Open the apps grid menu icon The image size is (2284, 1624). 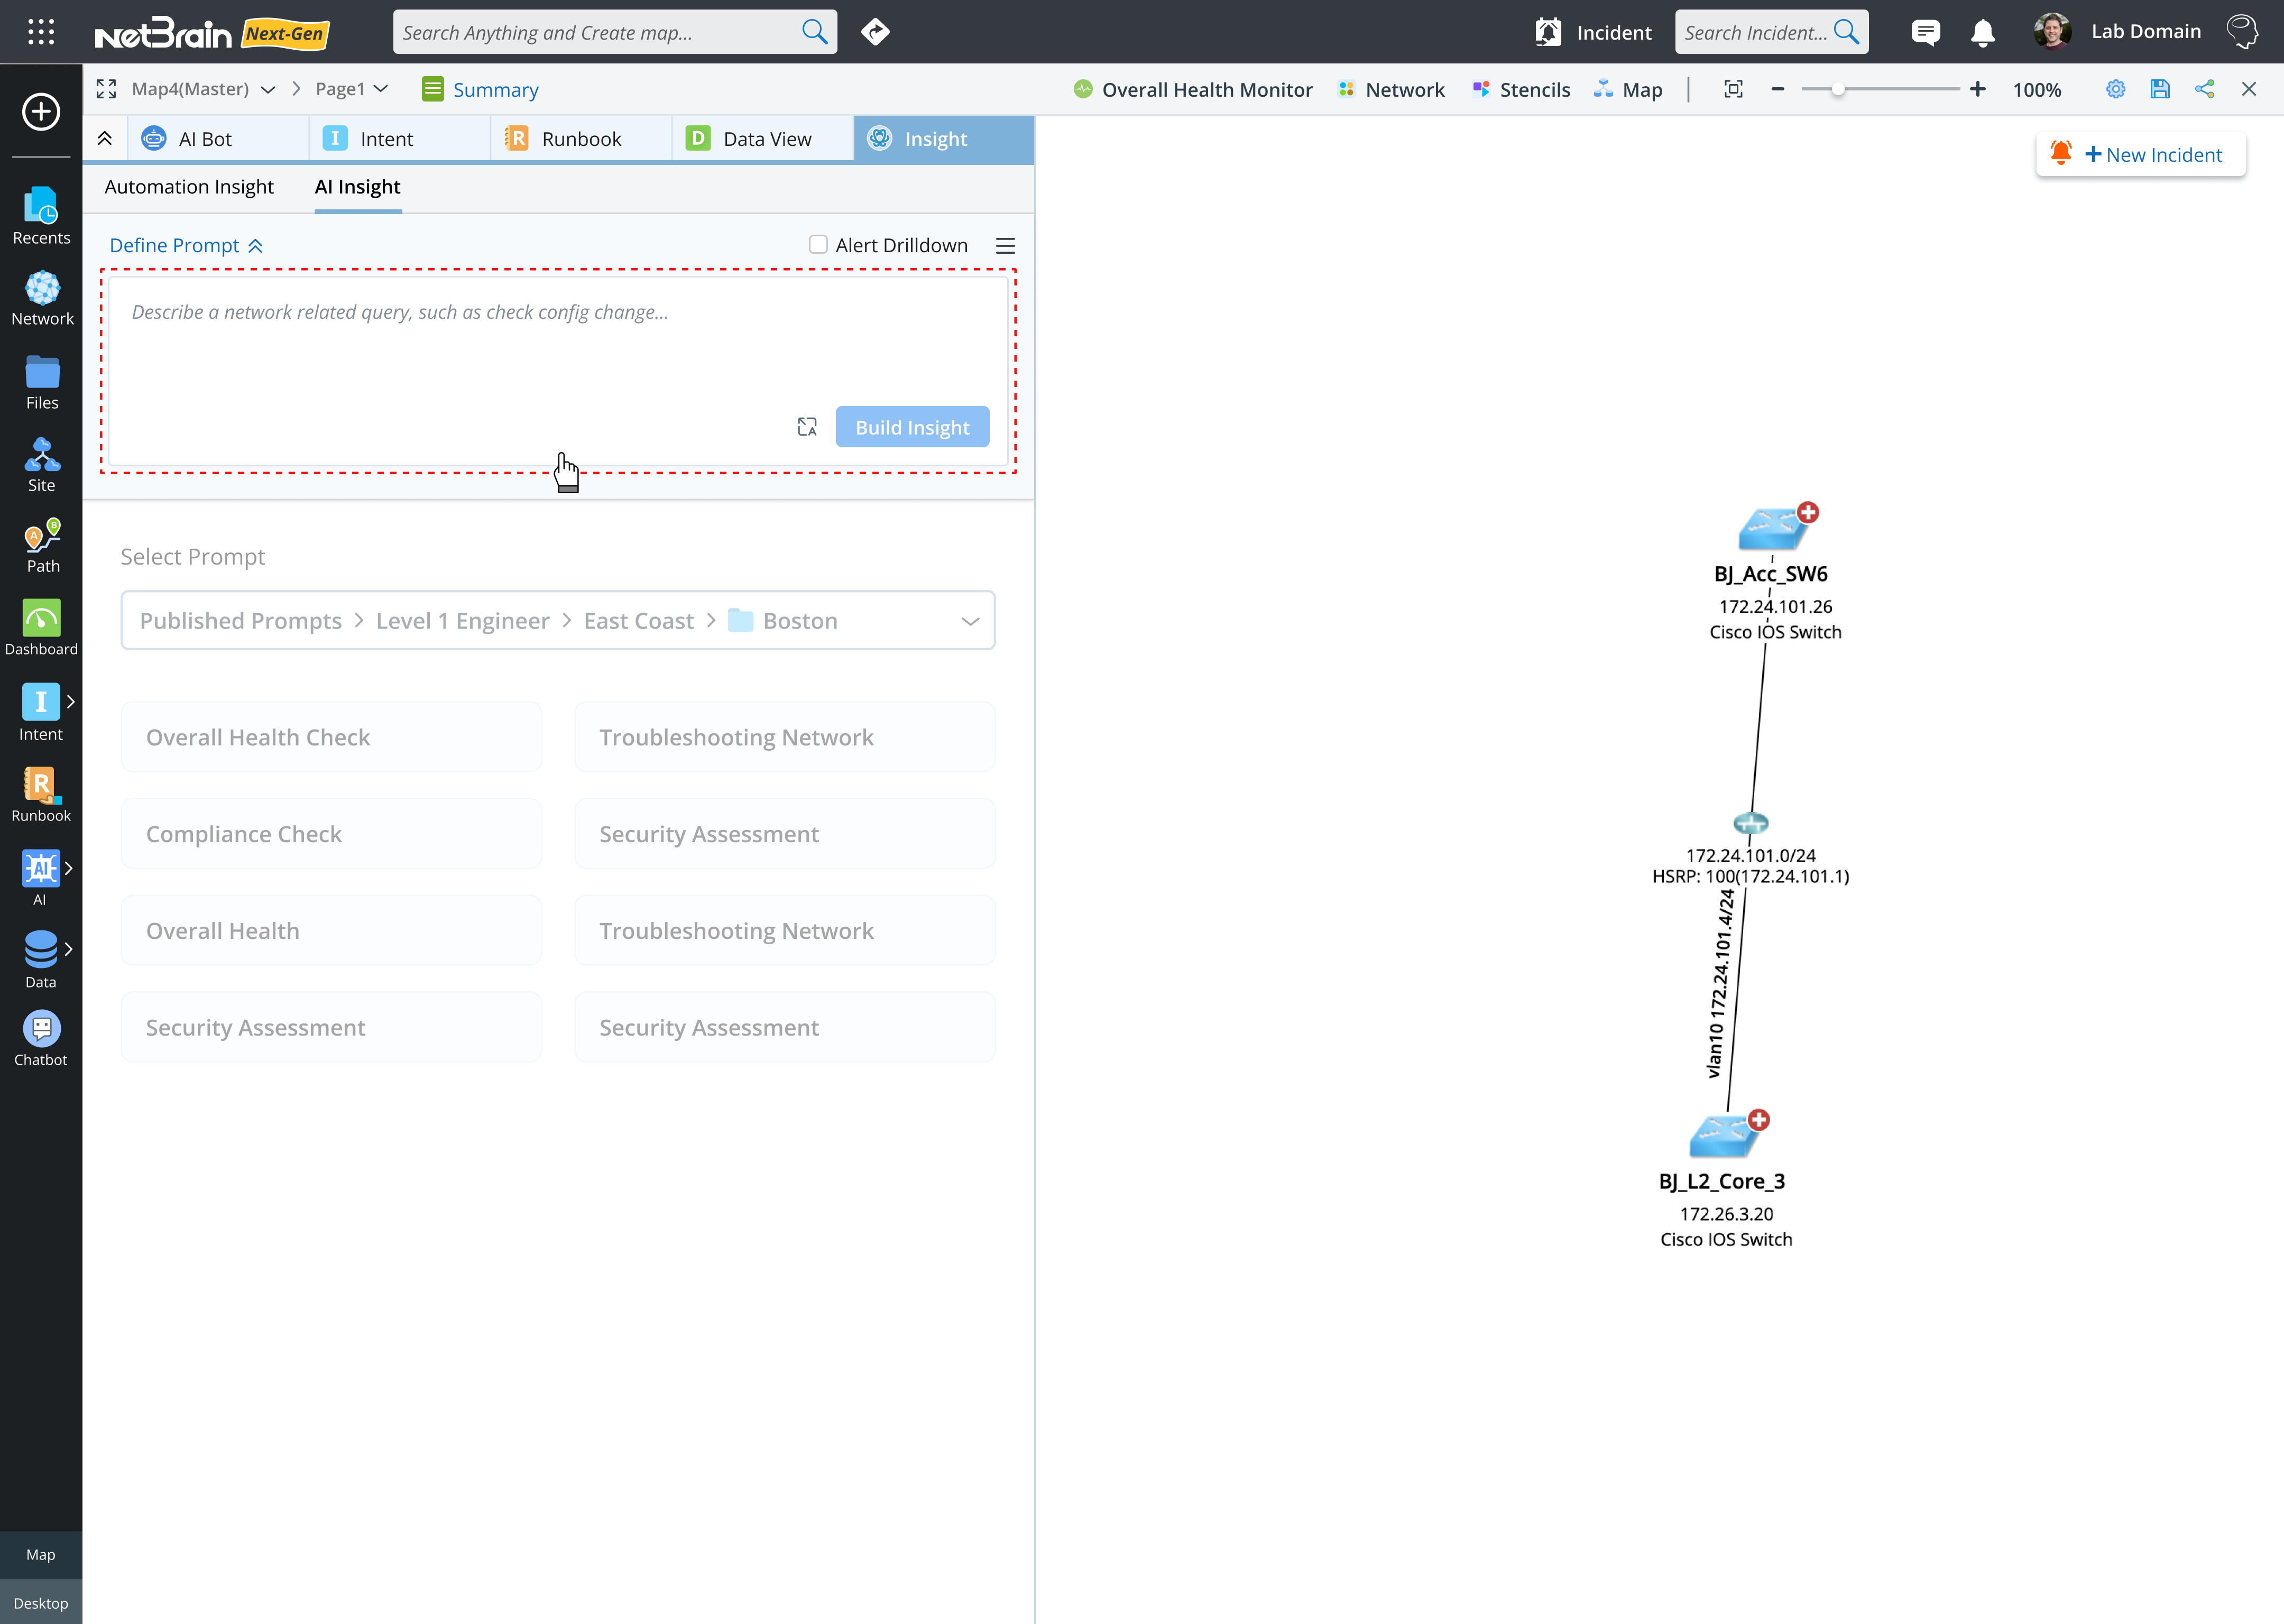point(41,32)
